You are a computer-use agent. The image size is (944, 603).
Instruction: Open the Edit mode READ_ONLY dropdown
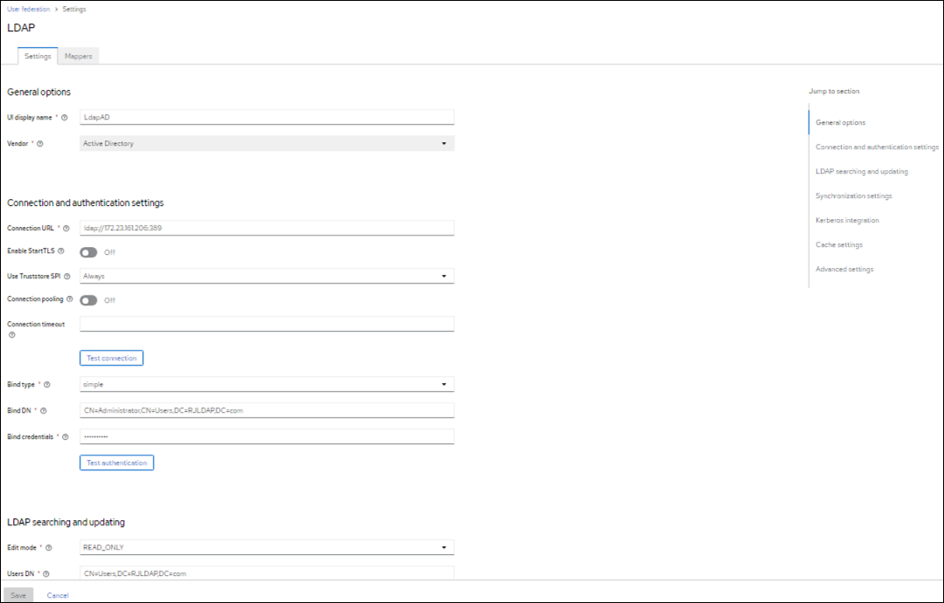[x=267, y=548]
